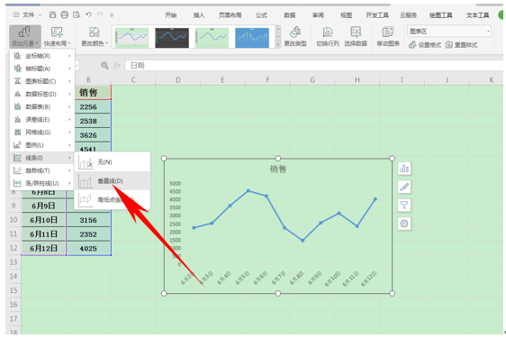The width and height of the screenshot is (506, 339).
Task: Click the chart style brush button
Action: [x=404, y=187]
